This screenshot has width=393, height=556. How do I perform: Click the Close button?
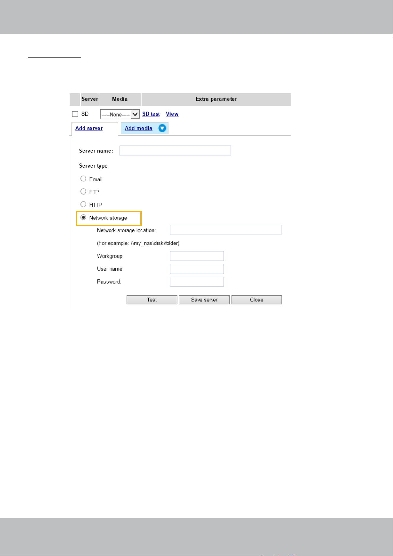pos(256,300)
